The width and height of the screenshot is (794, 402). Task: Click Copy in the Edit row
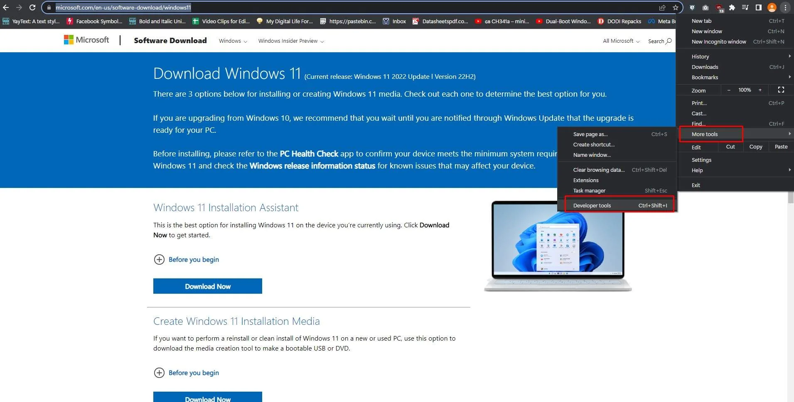tap(756, 146)
